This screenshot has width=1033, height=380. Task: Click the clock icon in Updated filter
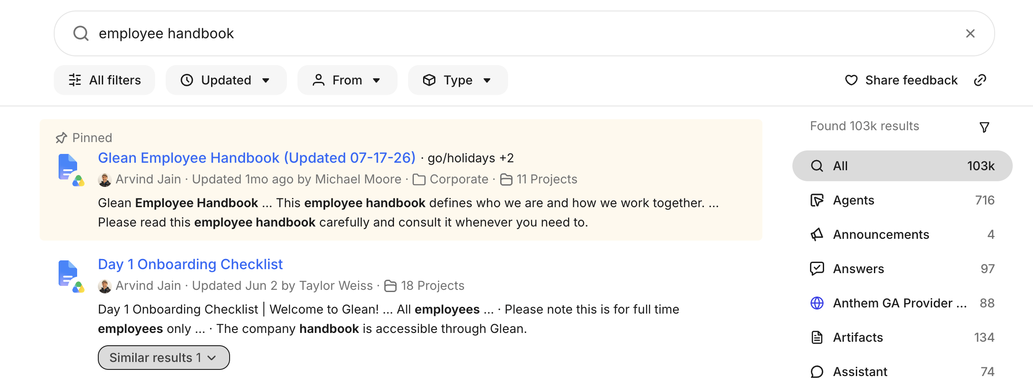point(187,80)
